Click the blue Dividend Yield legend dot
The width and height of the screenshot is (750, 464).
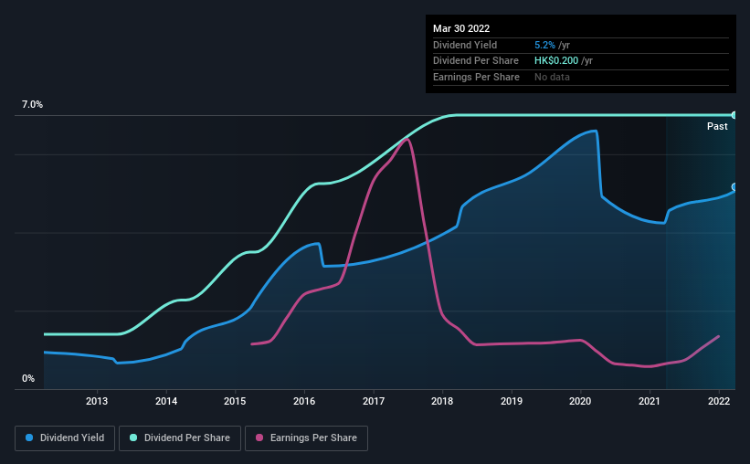tap(29, 438)
